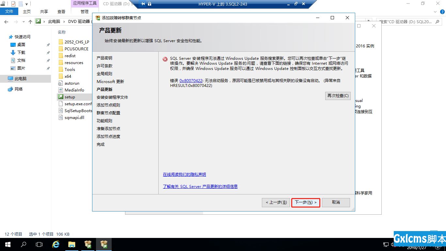Click the 再次检查(C) button
The width and height of the screenshot is (446, 251).
(338, 96)
